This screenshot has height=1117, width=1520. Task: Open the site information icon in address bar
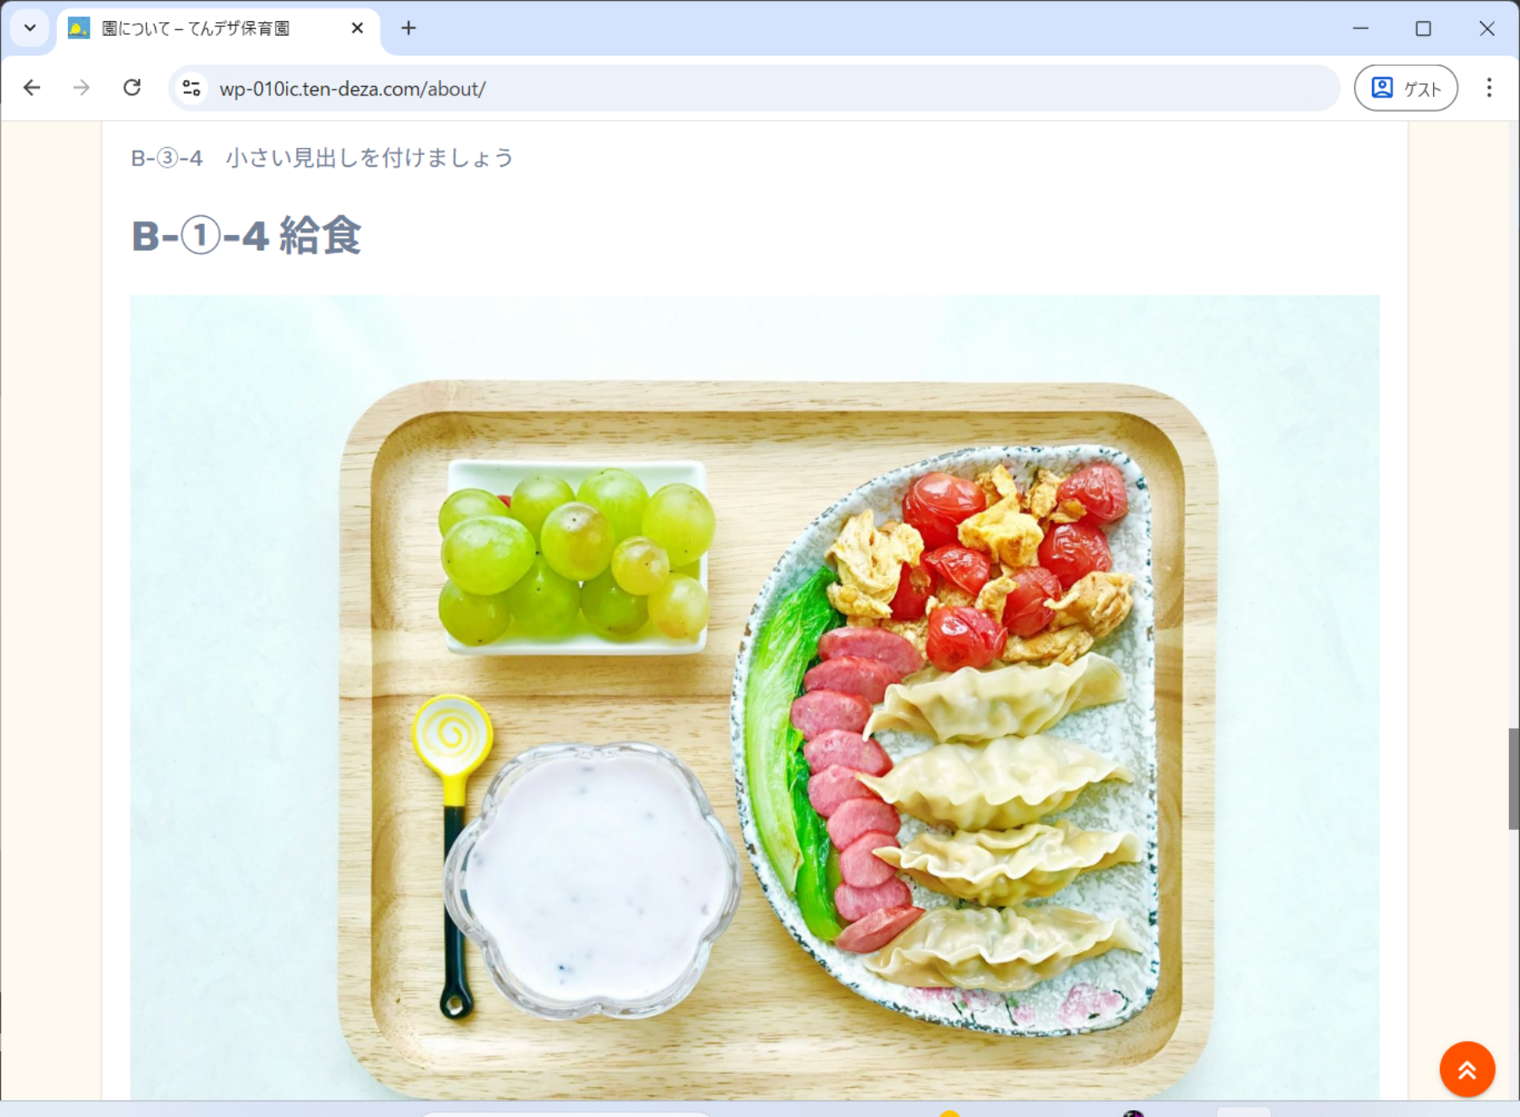(191, 89)
